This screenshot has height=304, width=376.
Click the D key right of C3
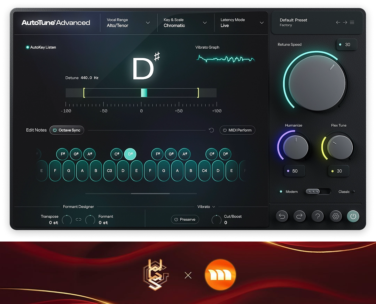pos(123,171)
